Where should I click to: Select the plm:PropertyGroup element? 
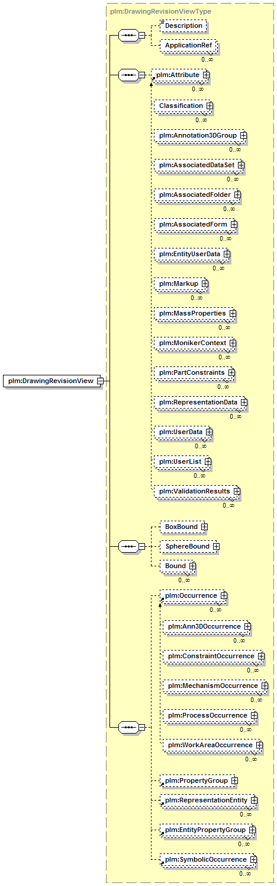[x=195, y=781]
